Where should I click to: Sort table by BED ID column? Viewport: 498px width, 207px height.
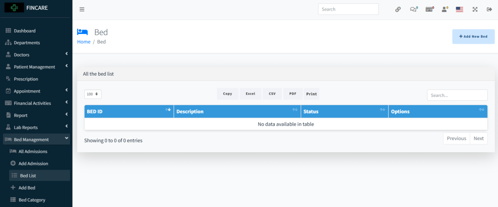point(129,111)
